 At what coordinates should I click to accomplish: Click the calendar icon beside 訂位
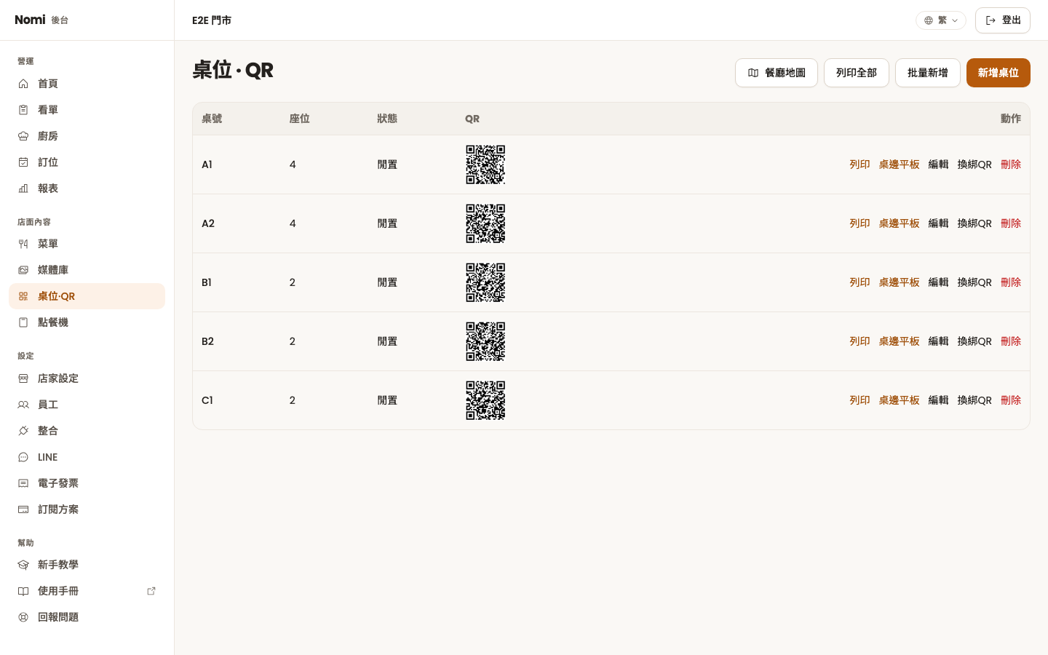[23, 162]
